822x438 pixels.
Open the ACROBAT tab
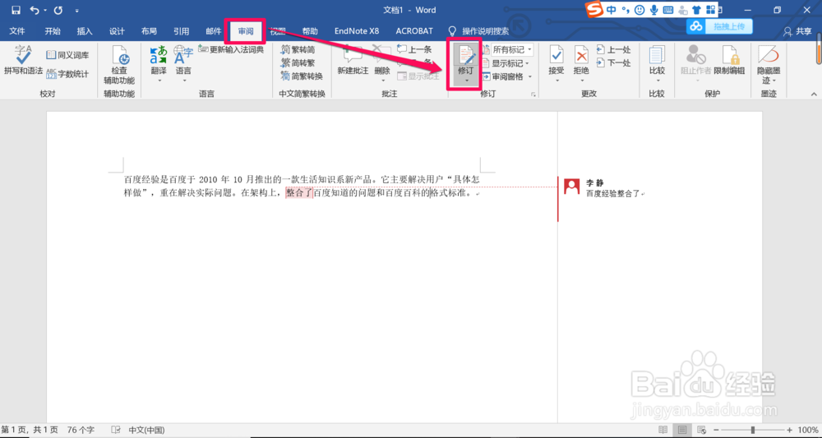pyautogui.click(x=414, y=31)
